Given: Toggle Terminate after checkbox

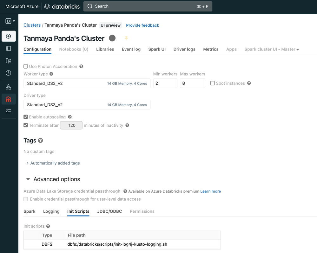Looking at the screenshot, I should point(26,125).
